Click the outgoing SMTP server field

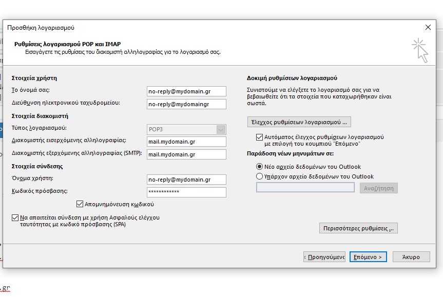coord(186,154)
